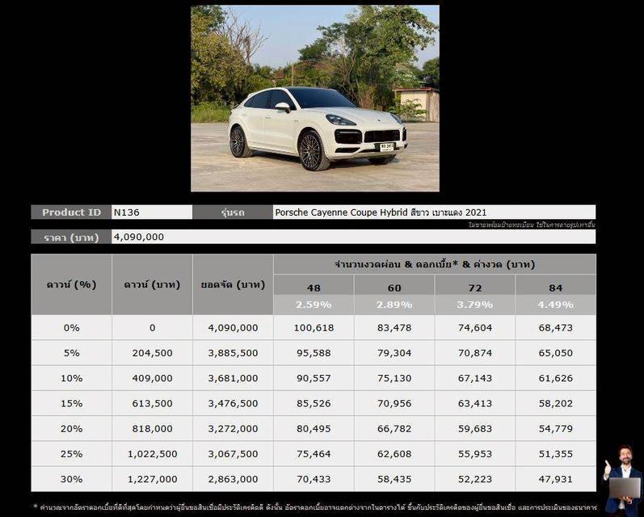Screen dimensions: 644x517
Task: Click the 47,931 monthly payment cell
Action: click(x=555, y=479)
